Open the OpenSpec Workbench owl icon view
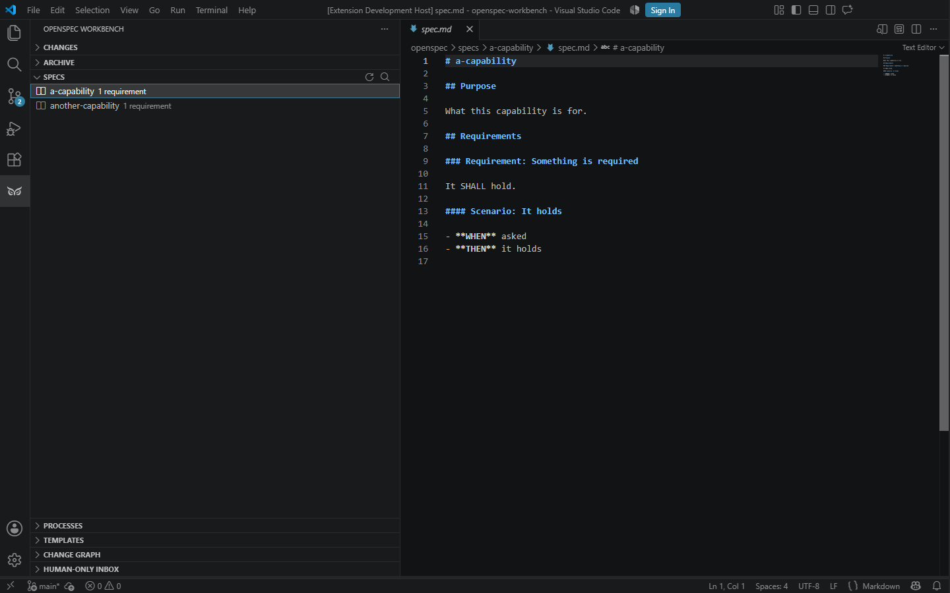Viewport: 950px width, 593px height. [x=15, y=191]
